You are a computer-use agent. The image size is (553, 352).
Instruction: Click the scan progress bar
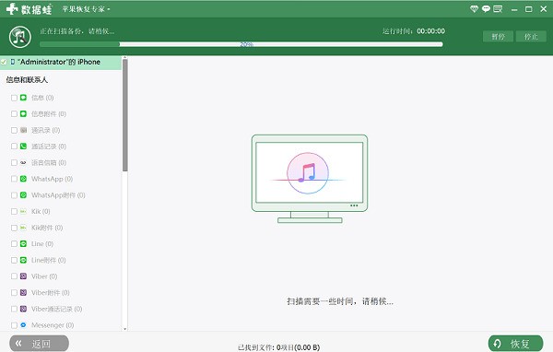click(x=241, y=44)
